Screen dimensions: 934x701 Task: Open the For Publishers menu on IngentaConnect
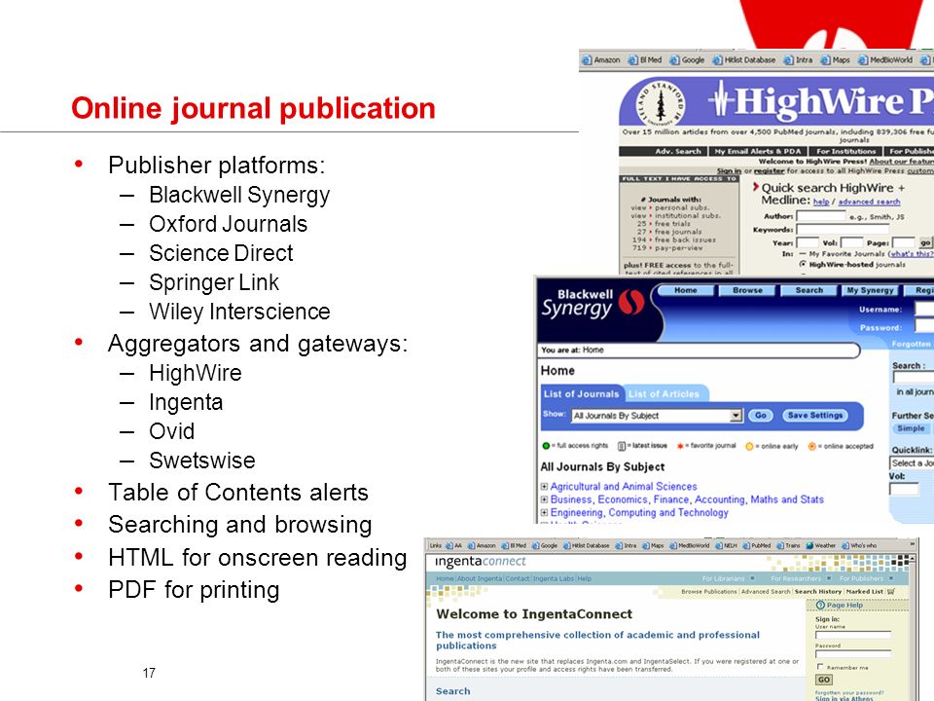867,578
